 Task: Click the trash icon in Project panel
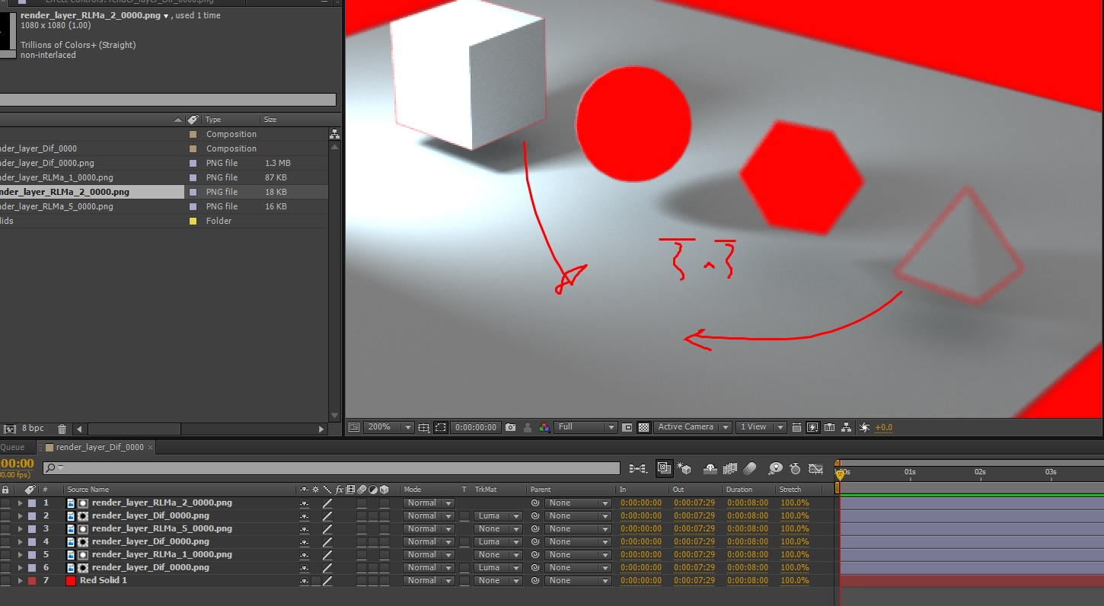[62, 429]
